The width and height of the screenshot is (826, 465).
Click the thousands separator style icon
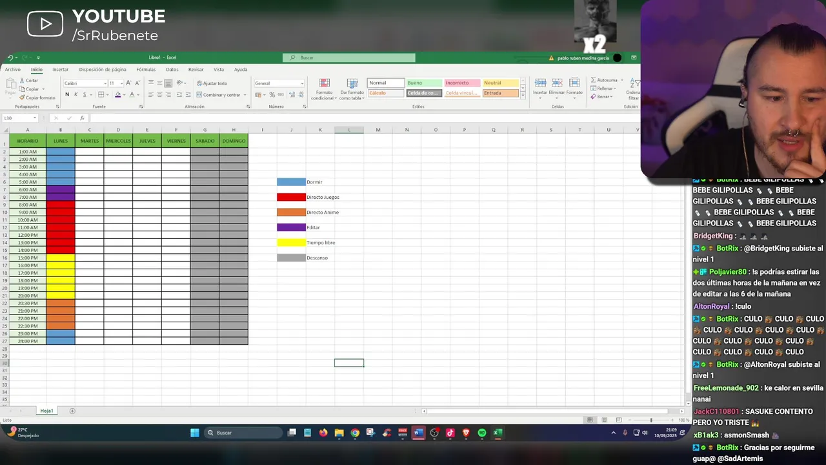pos(281,95)
